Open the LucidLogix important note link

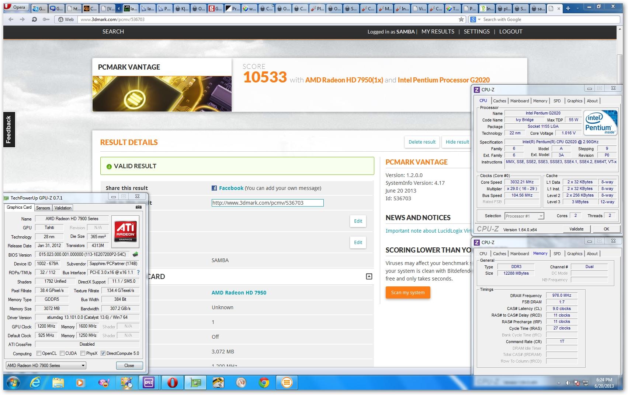pyautogui.click(x=429, y=231)
